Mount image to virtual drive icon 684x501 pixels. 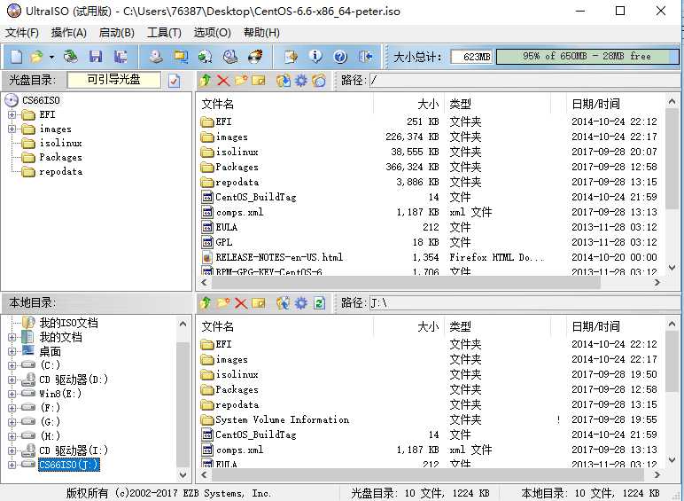pos(229,57)
